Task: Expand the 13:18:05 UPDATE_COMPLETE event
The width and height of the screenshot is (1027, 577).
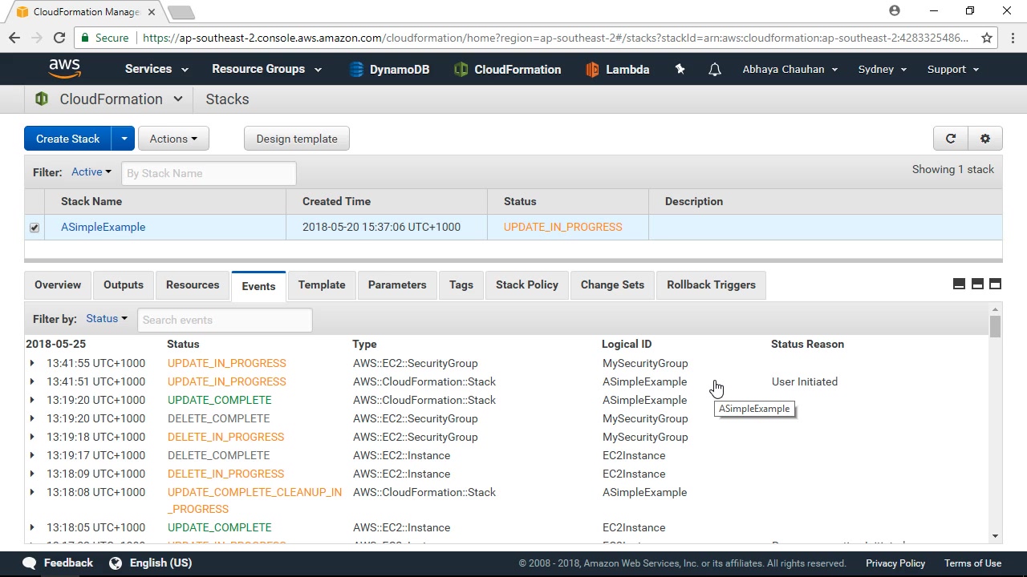Action: [x=32, y=527]
